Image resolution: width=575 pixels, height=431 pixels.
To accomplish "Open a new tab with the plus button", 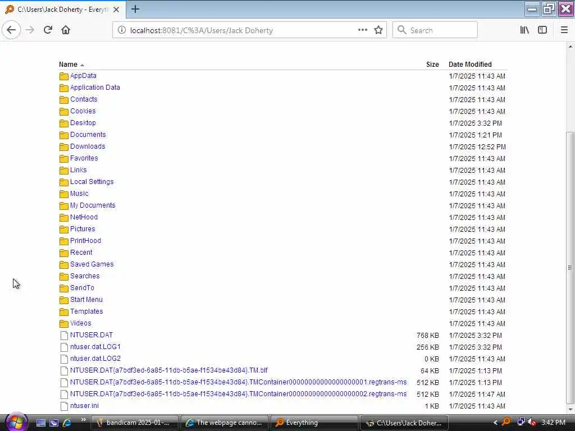I will (135, 9).
